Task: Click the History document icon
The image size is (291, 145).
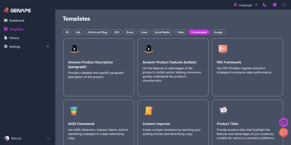Action: tap(6, 38)
